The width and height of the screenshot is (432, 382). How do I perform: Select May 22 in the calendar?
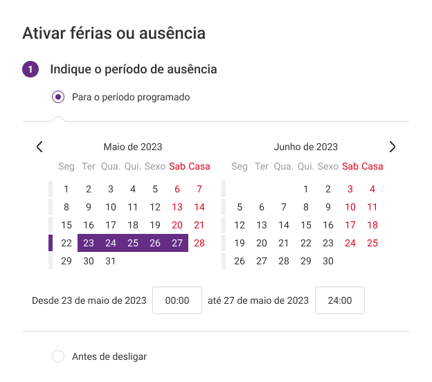[x=66, y=243]
